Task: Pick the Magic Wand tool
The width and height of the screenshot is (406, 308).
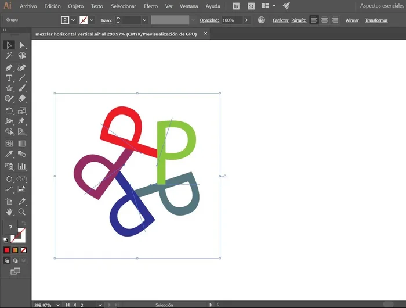Action: click(9, 55)
